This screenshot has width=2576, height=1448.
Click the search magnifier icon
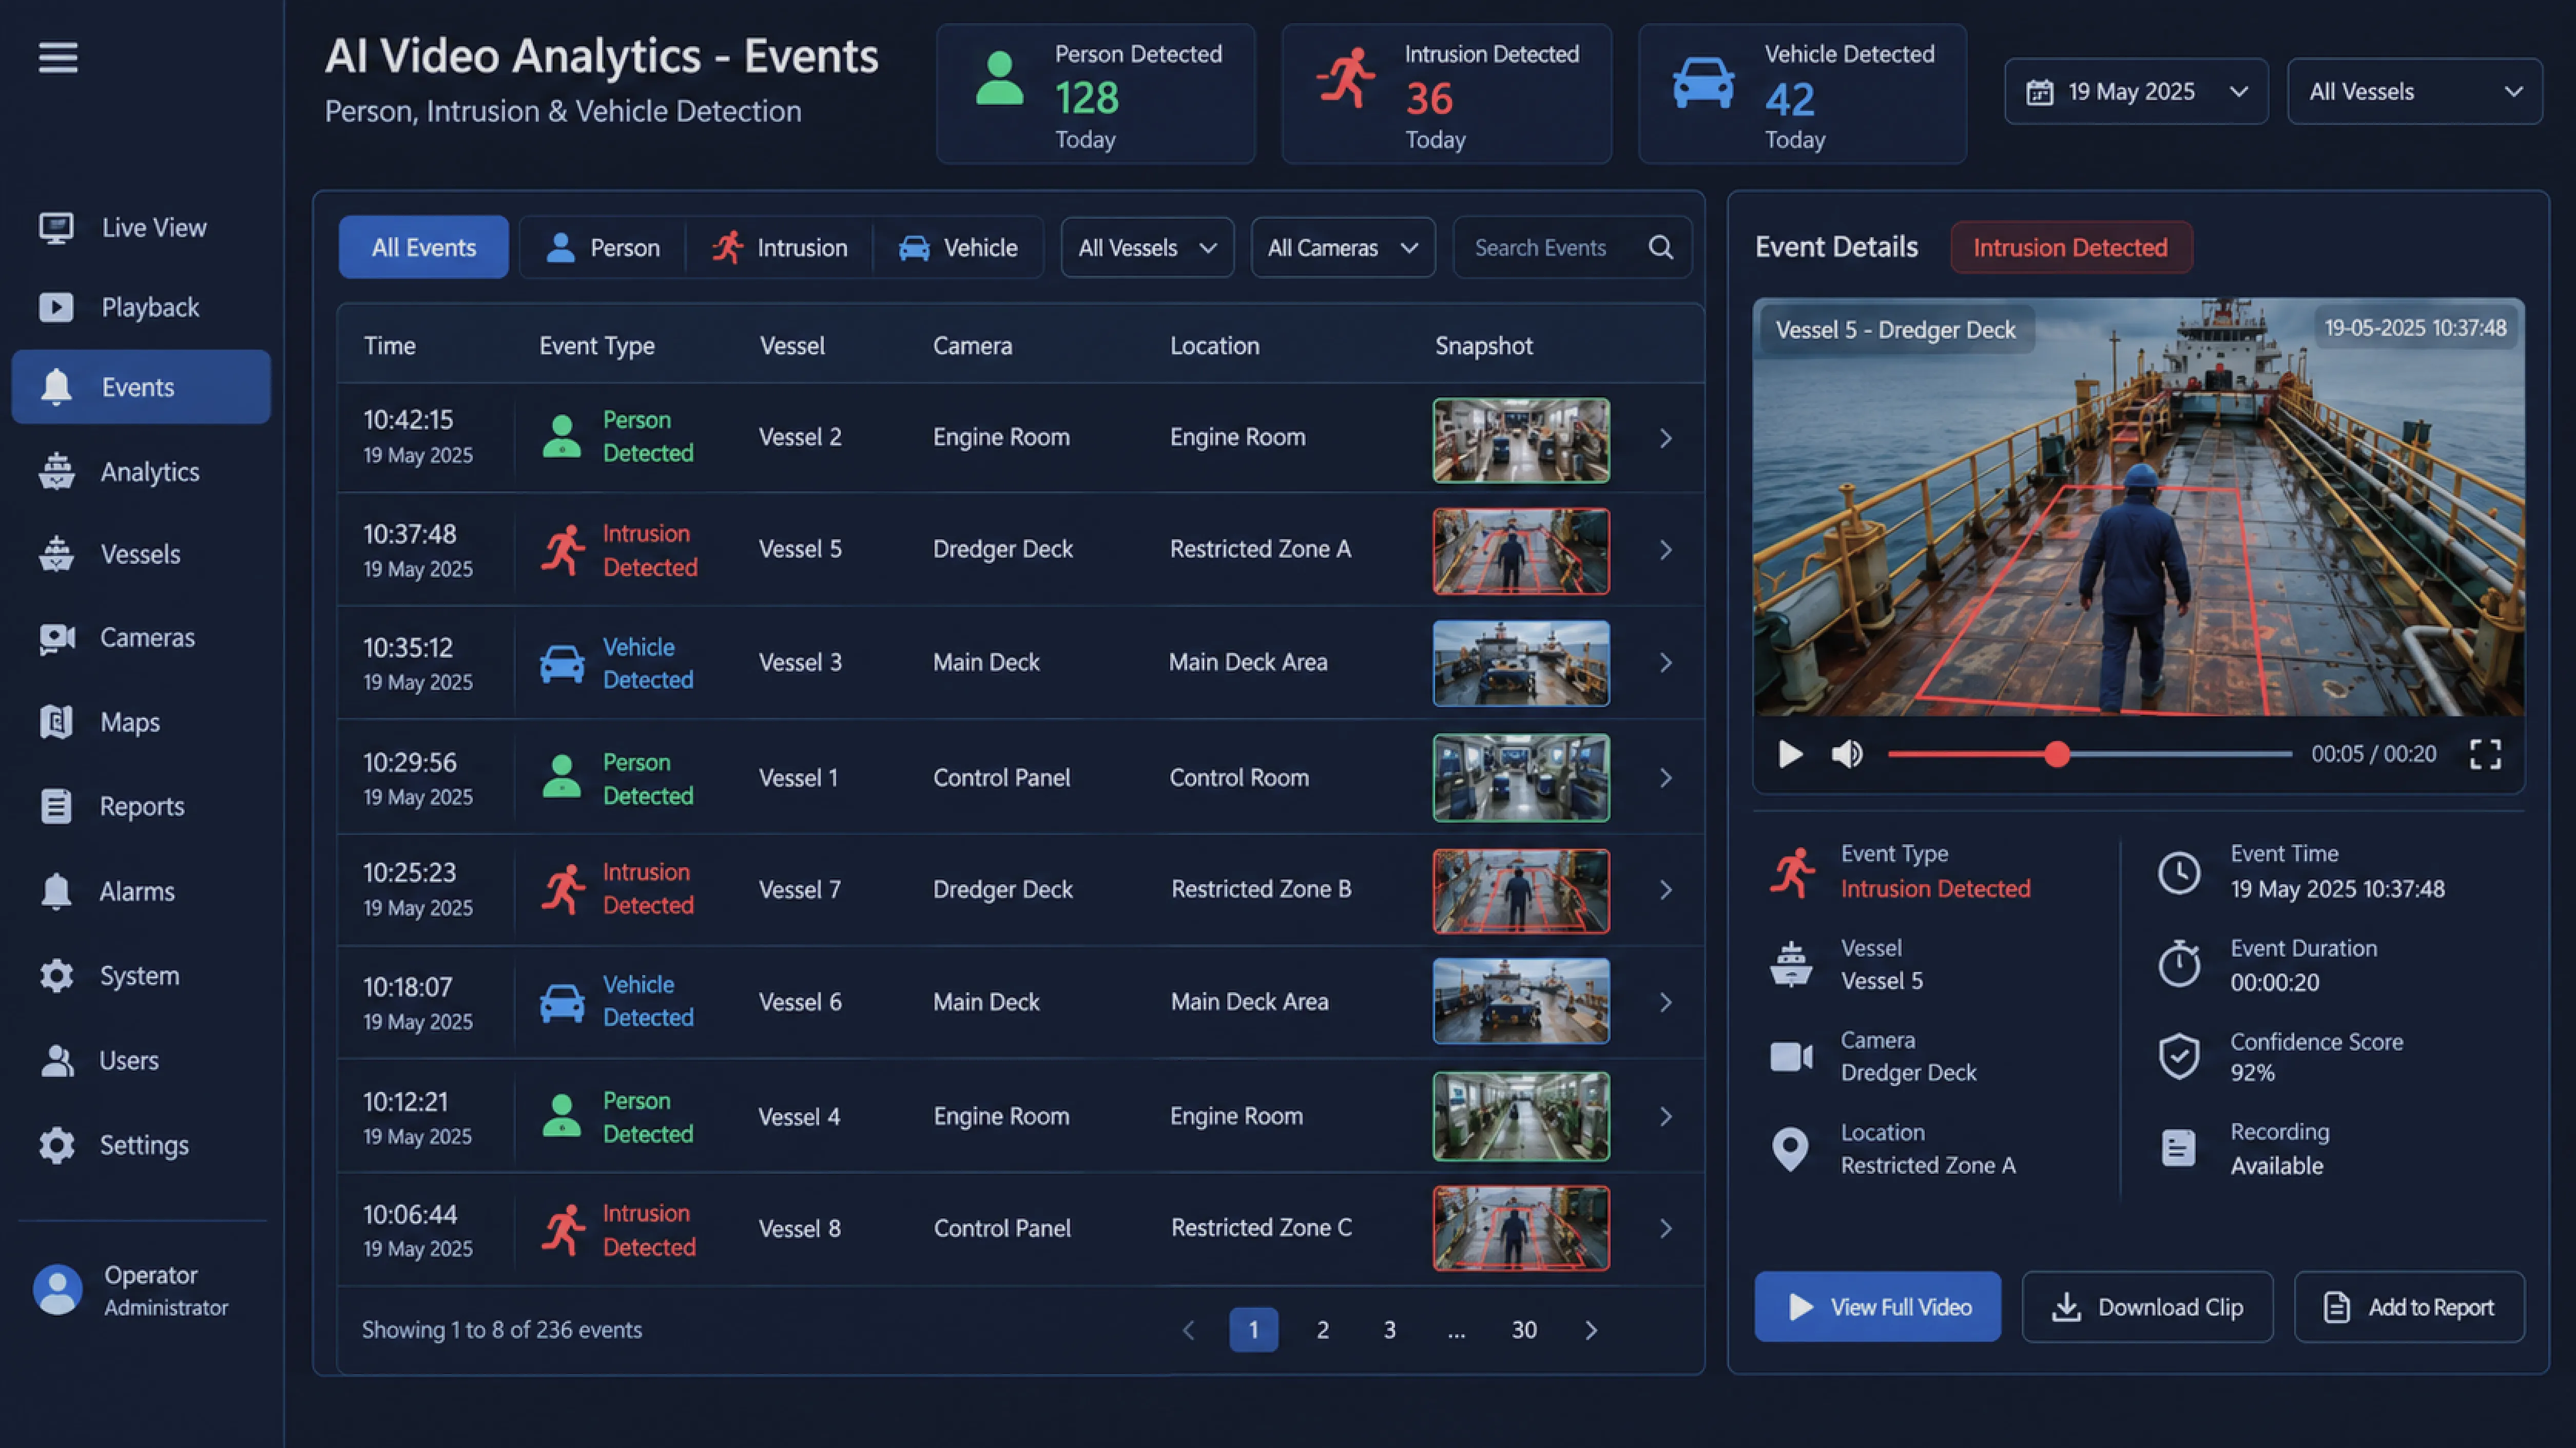tap(1661, 247)
